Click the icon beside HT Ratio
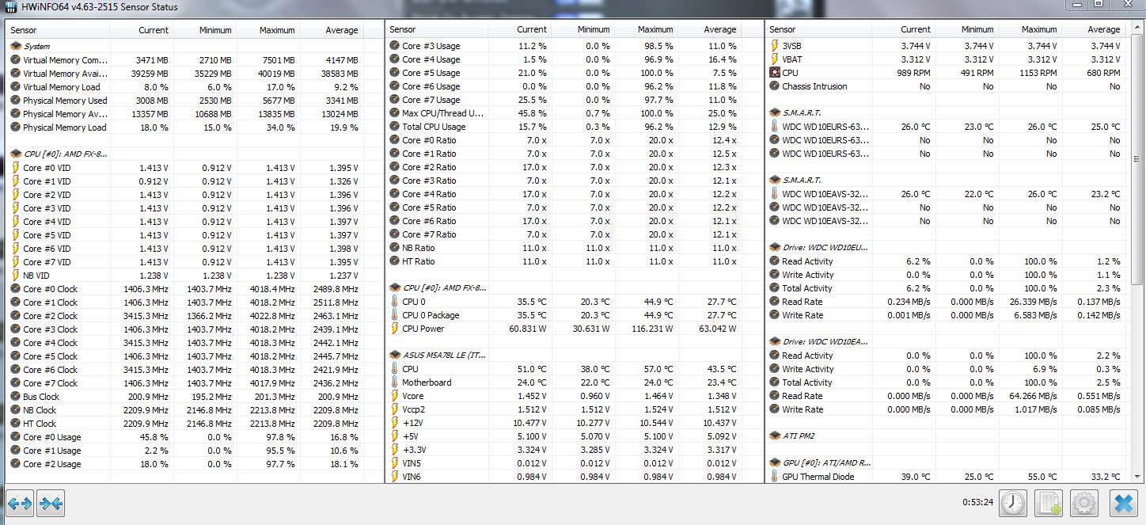This screenshot has height=525, width=1146. (395, 261)
